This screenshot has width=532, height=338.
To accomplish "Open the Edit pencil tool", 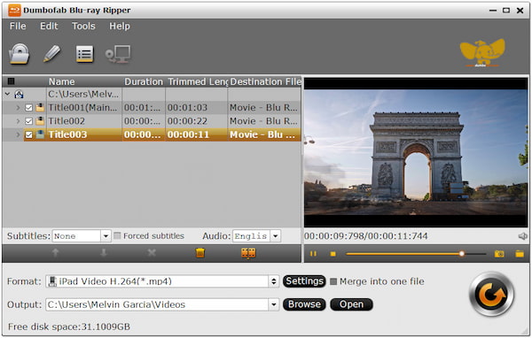I will tap(51, 54).
